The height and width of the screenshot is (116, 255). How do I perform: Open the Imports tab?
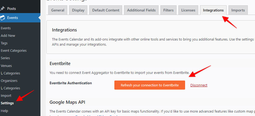pos(238,10)
